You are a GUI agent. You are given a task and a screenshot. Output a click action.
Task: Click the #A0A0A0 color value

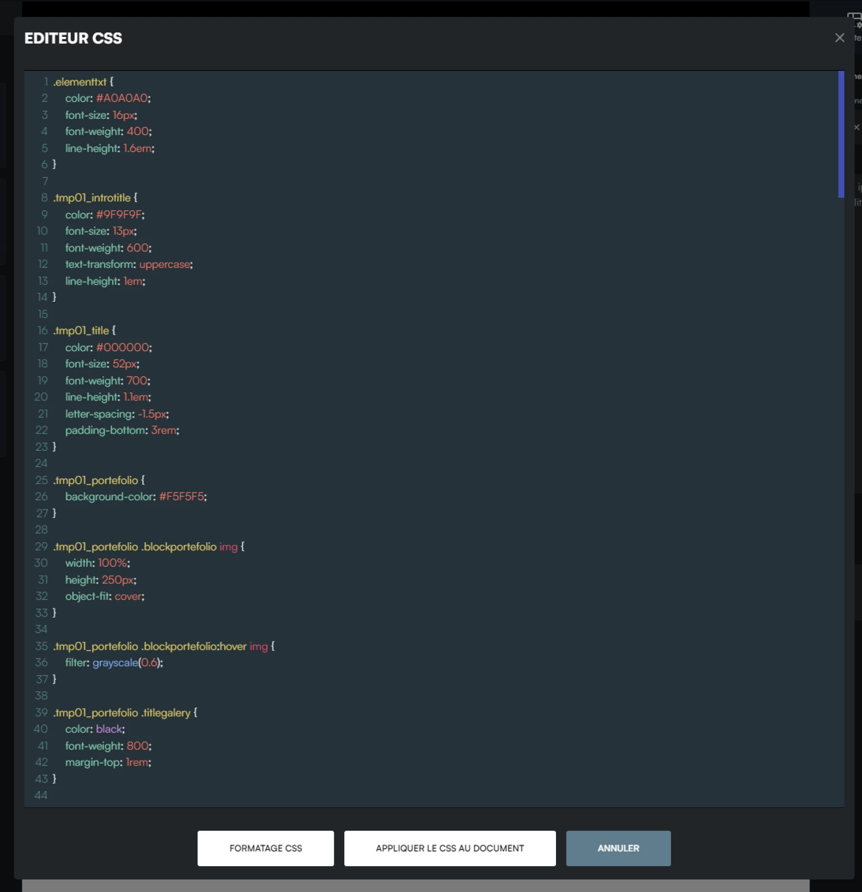pos(122,98)
